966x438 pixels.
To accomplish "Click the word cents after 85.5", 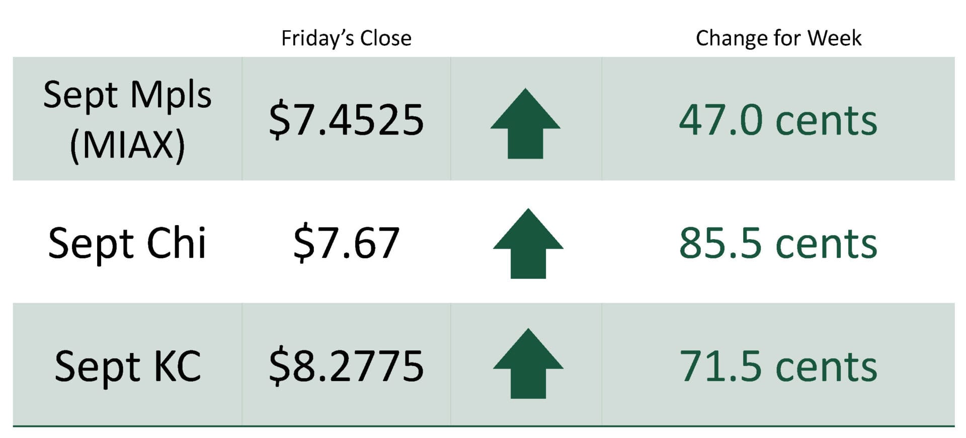I will (827, 245).
